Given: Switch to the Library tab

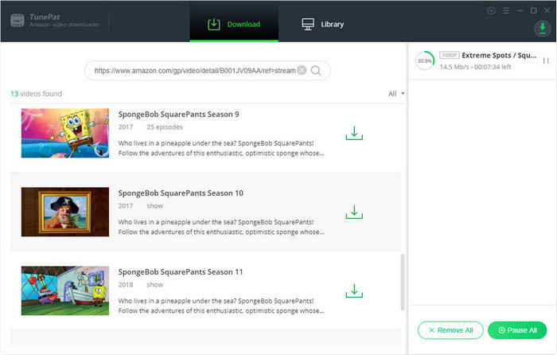Looking at the screenshot, I should [322, 24].
